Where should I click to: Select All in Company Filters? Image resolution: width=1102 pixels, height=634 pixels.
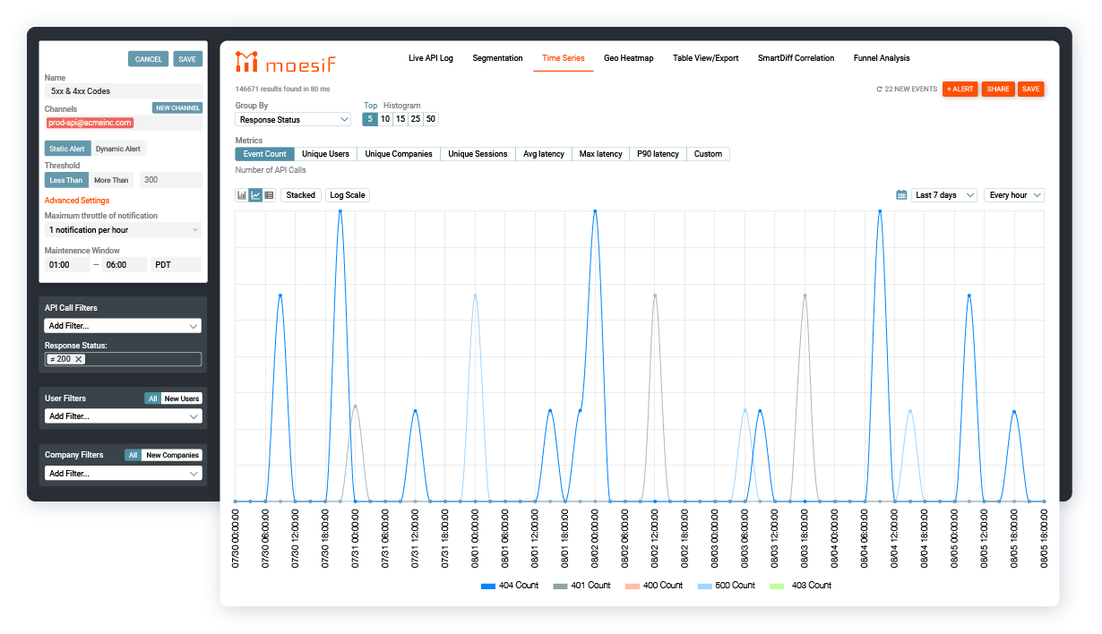click(x=133, y=455)
